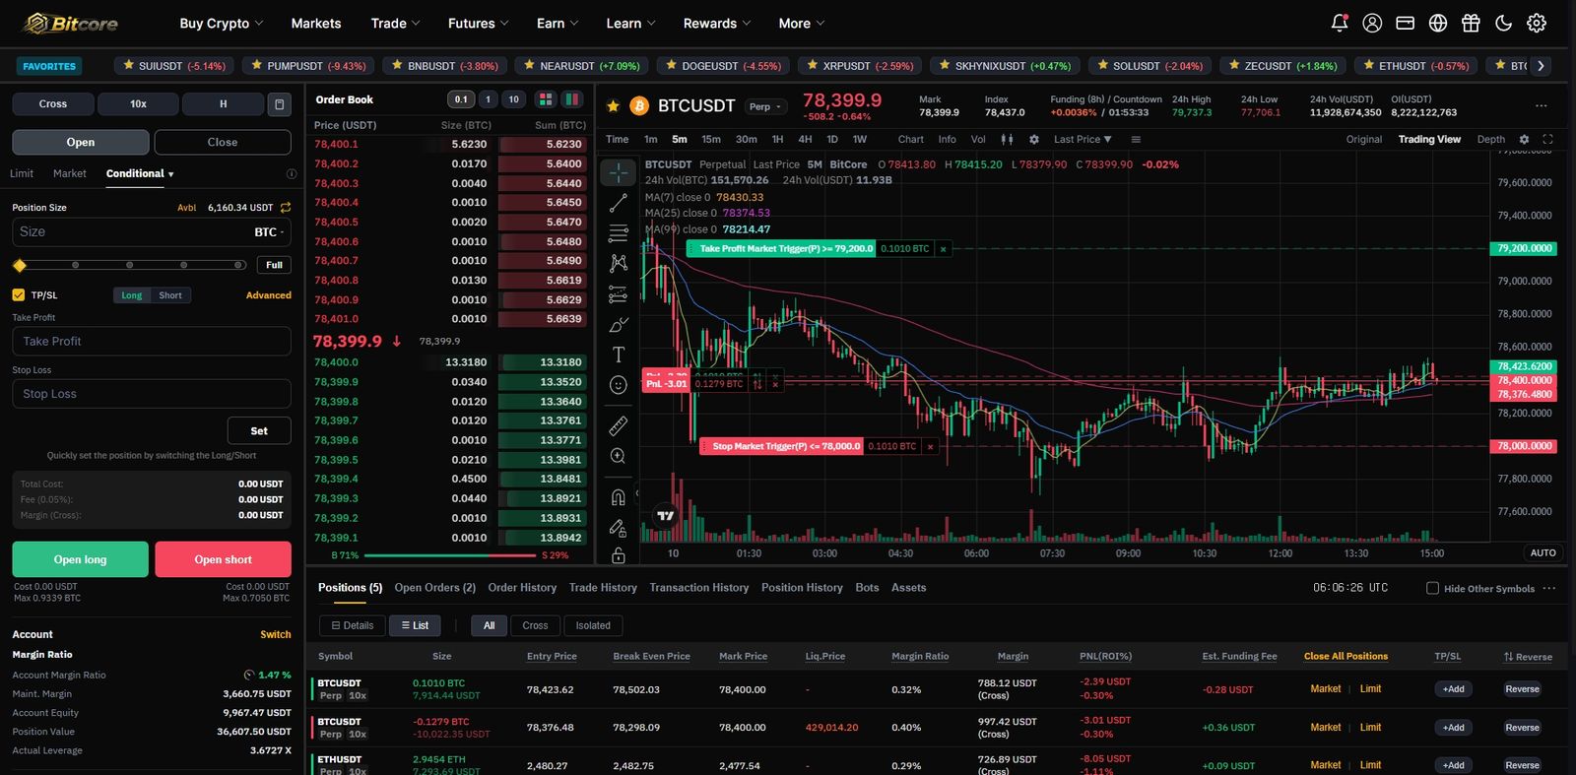Open the Order History tab
The height and width of the screenshot is (775, 1576).
tap(522, 587)
